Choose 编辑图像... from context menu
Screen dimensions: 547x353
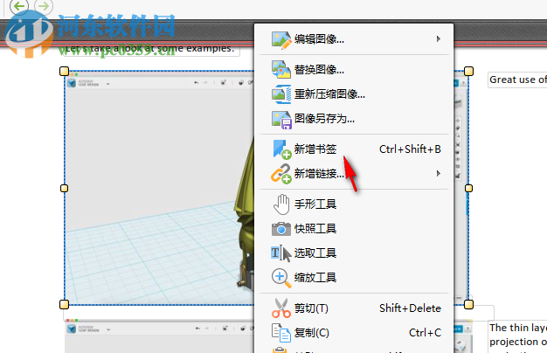pyautogui.click(x=354, y=39)
